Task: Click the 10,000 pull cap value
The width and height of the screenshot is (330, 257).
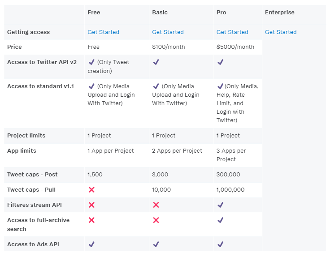Action: [x=161, y=189]
